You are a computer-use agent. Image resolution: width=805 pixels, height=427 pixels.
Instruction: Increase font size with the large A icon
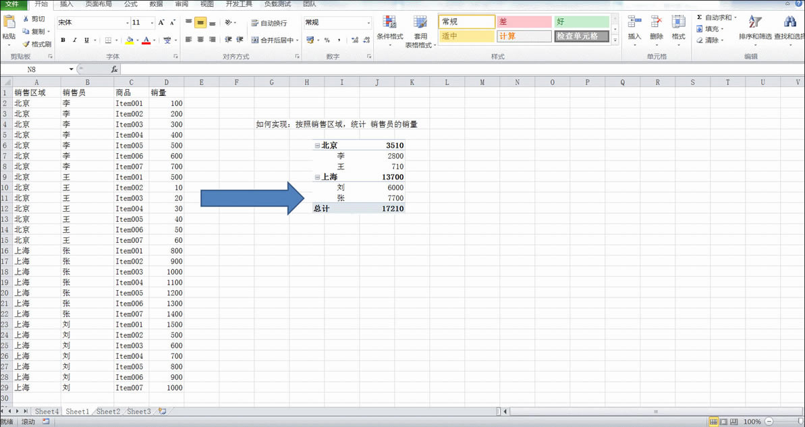tap(161, 22)
